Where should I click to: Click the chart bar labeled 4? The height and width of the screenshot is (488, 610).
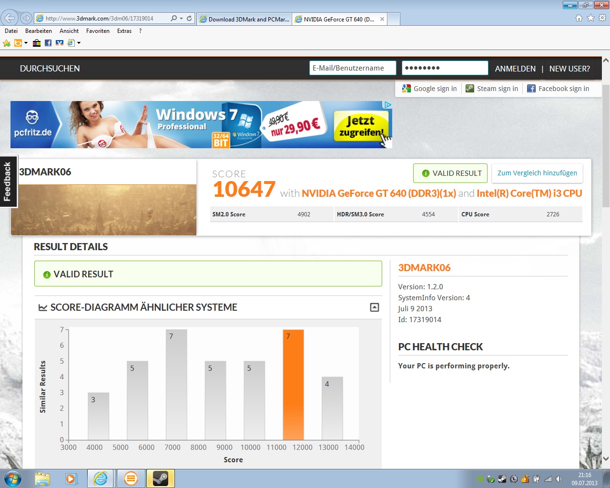tap(332, 408)
